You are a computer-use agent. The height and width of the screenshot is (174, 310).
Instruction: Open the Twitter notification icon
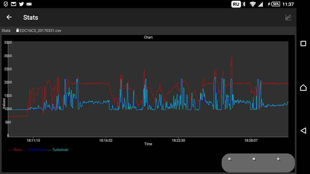click(21, 4)
